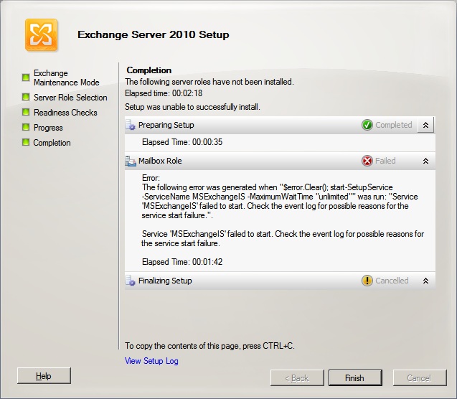This screenshot has width=457, height=399.
Task: Click the Progress step green indicator
Action: (26, 127)
